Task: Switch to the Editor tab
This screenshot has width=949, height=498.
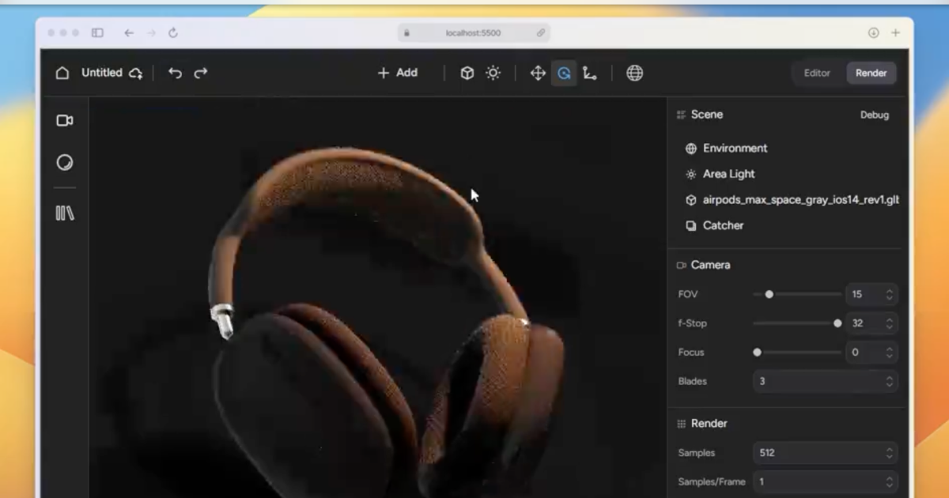Action: point(817,73)
